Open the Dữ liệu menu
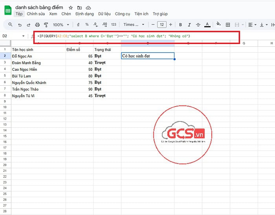 coord(104,14)
